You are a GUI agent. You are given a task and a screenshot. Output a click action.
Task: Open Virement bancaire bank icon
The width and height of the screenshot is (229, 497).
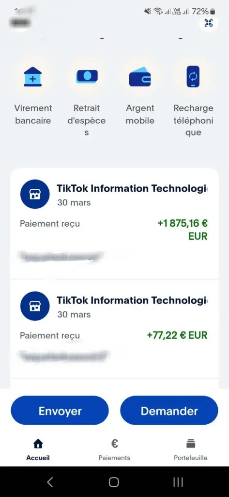[x=33, y=76]
